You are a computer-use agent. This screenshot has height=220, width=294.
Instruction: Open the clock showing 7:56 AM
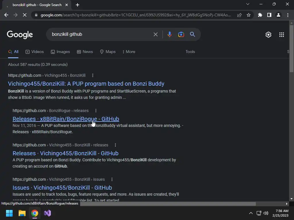[281, 213]
